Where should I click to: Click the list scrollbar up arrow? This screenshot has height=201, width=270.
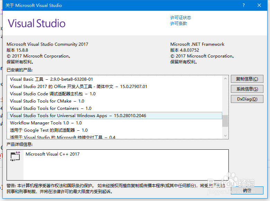pyautogui.click(x=225, y=79)
